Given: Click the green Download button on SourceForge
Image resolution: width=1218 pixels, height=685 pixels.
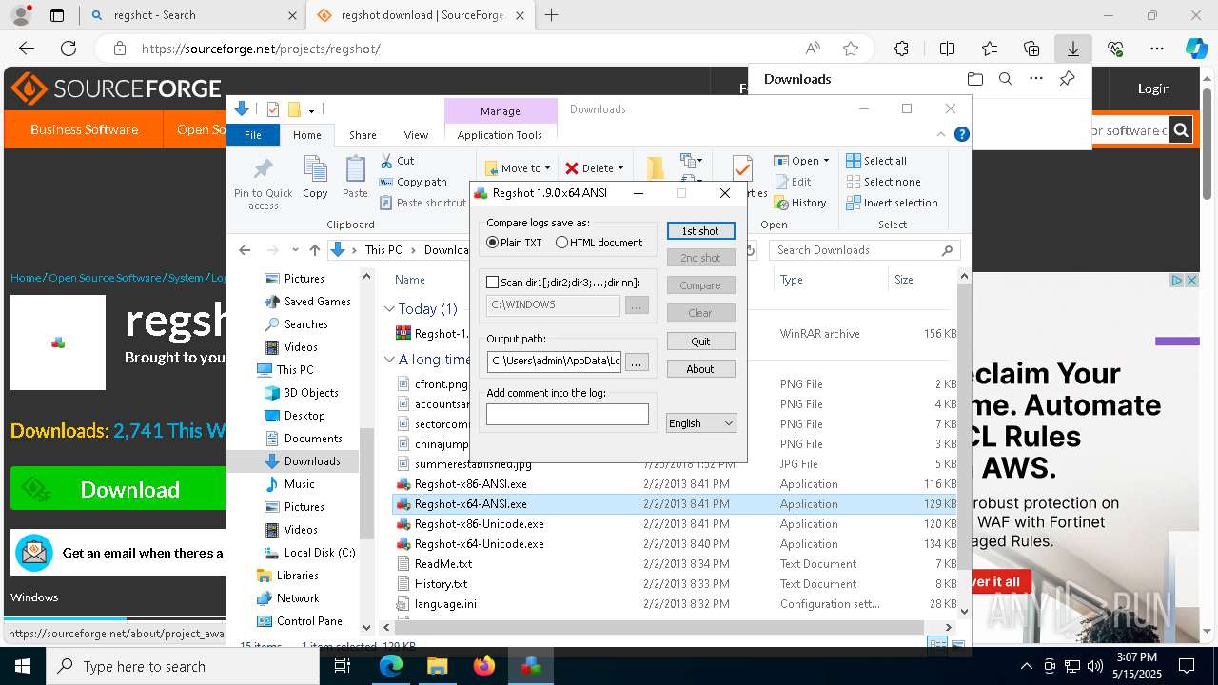Looking at the screenshot, I should 118,489.
